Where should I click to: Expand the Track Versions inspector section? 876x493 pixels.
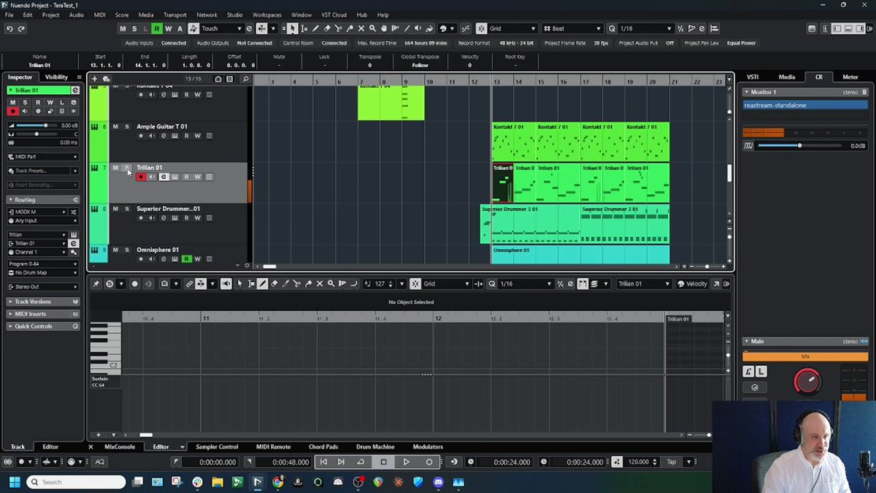coord(43,302)
